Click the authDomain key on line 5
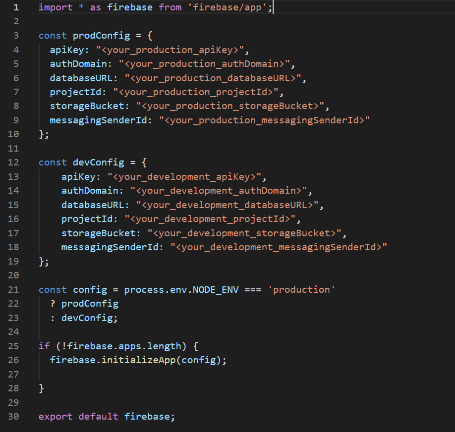 coord(78,63)
